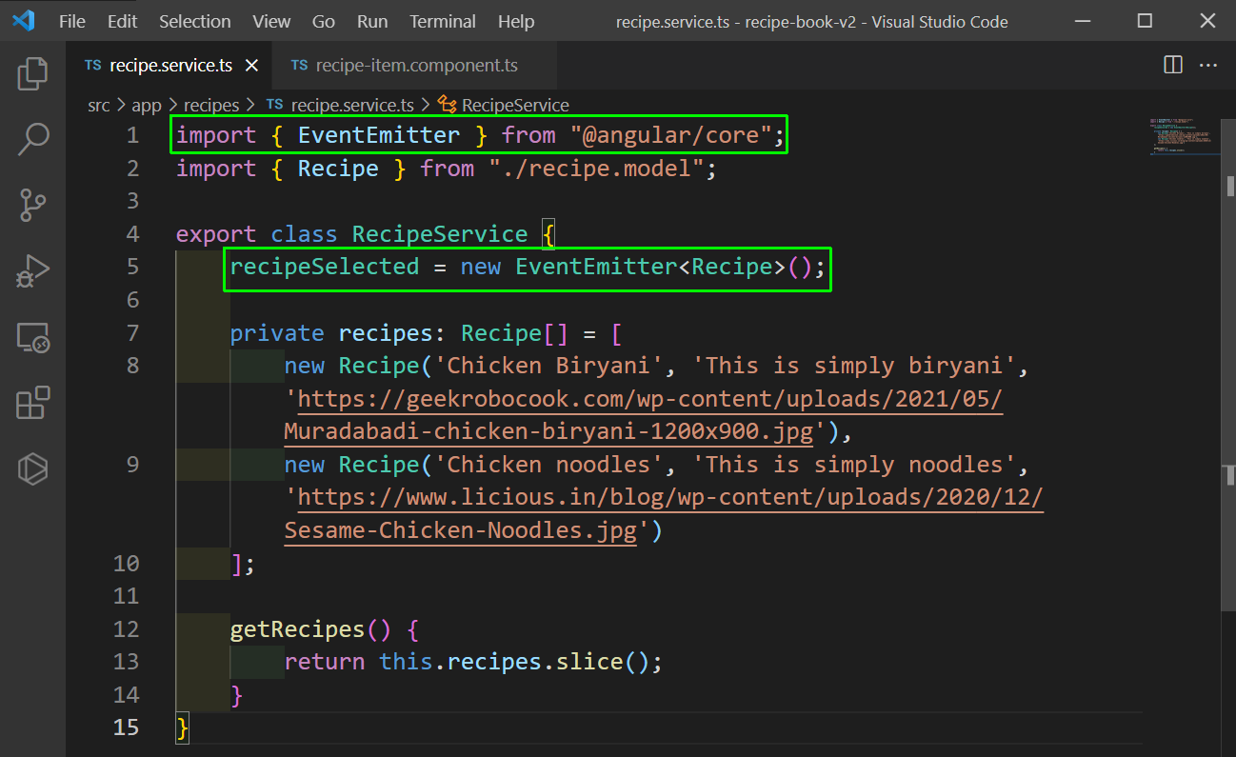Click the RecipeService class name on line 4

pyautogui.click(x=440, y=234)
